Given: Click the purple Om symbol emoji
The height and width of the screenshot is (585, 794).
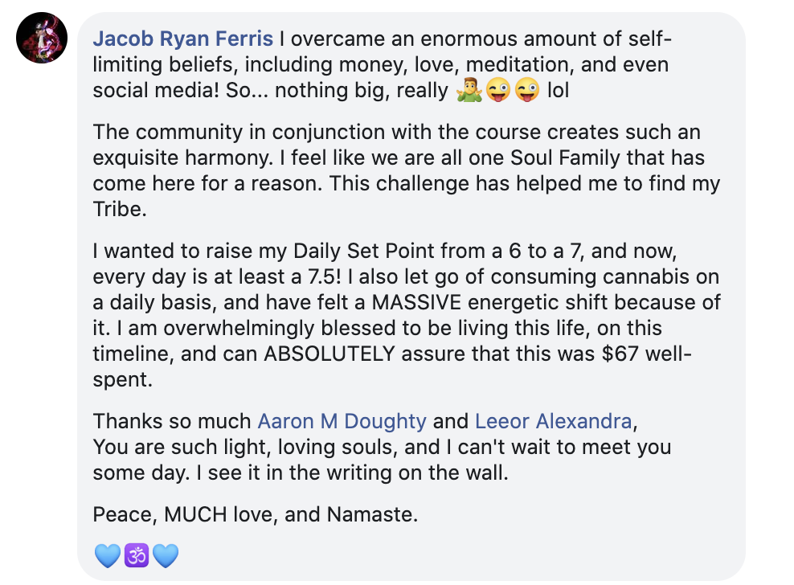Looking at the screenshot, I should (137, 555).
